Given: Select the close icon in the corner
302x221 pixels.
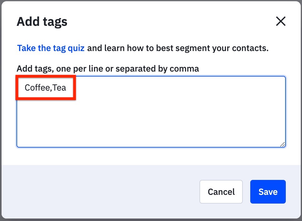Looking at the screenshot, I should pos(280,21).
